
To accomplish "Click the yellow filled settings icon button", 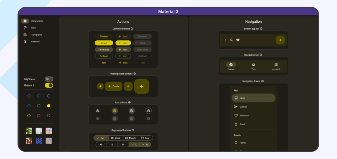I will coord(115,111).
